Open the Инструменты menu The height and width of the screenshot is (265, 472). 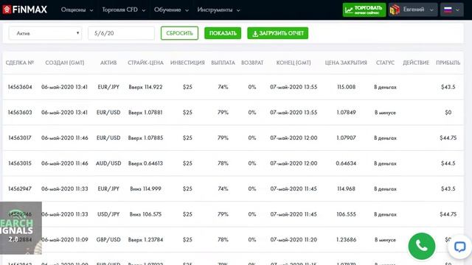218,10
